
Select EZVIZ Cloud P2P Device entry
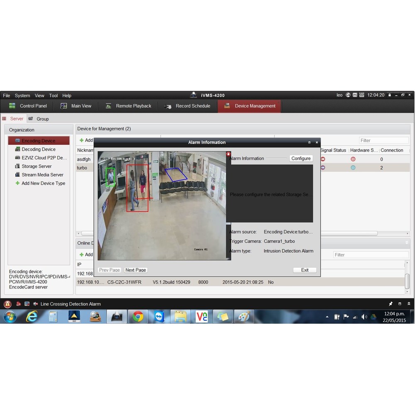39,158
